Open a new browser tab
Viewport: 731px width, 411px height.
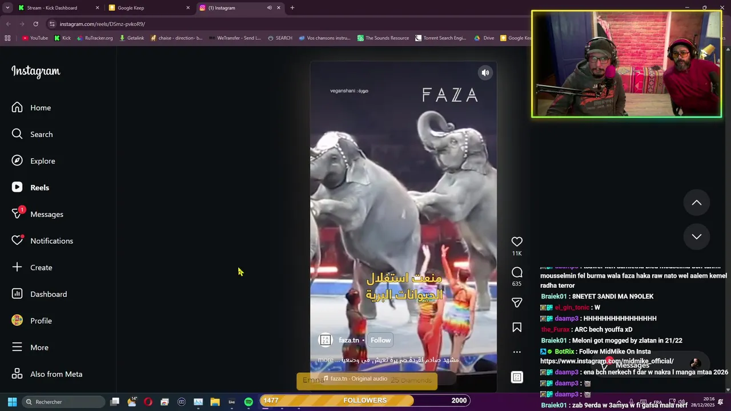292,8
